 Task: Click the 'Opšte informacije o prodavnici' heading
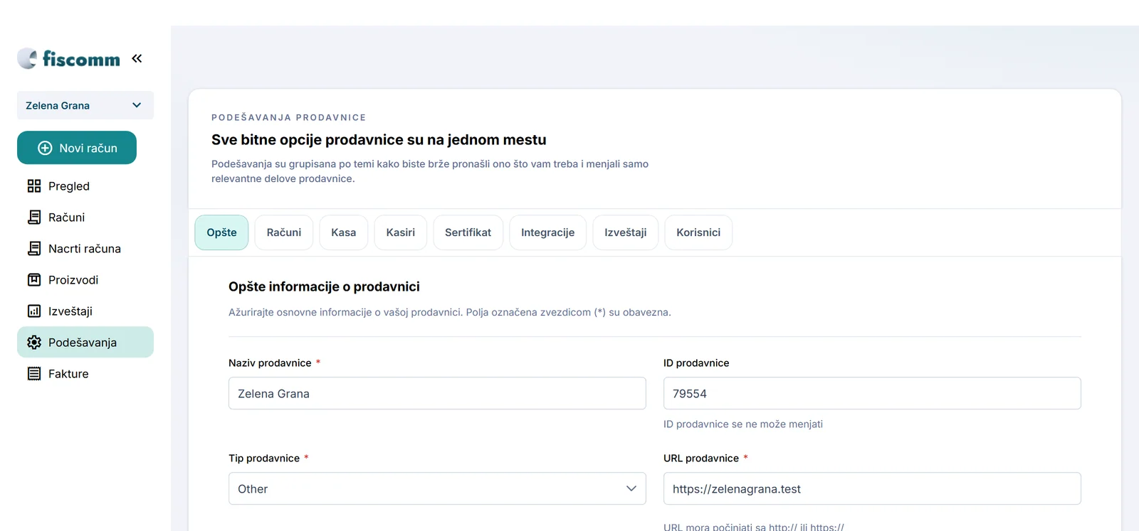click(324, 286)
